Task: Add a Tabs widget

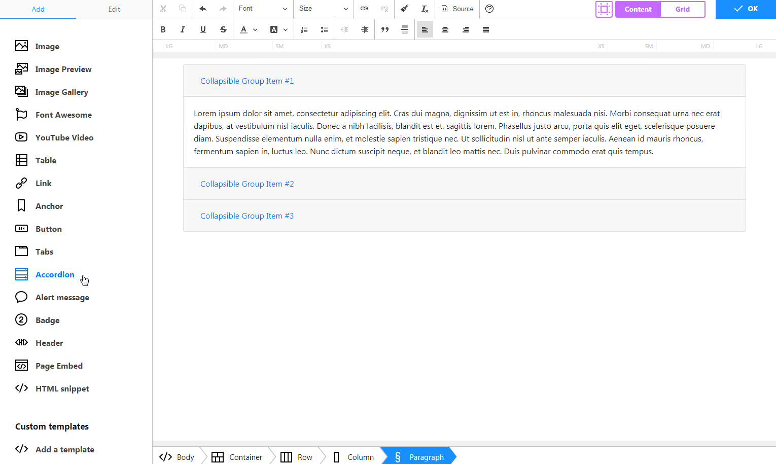Action: (34, 252)
